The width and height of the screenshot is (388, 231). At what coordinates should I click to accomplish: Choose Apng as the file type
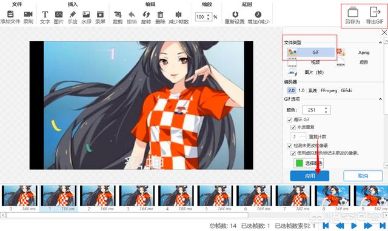(x=364, y=53)
